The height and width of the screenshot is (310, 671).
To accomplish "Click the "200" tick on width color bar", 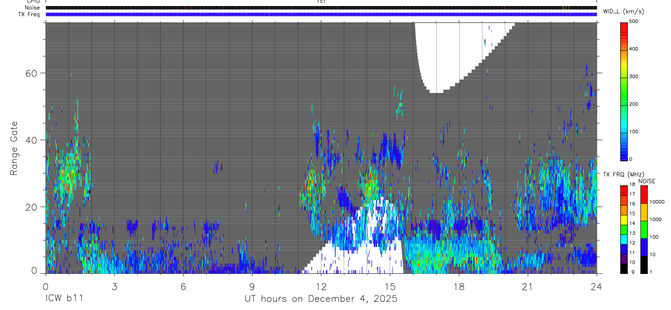I will pos(635,104).
